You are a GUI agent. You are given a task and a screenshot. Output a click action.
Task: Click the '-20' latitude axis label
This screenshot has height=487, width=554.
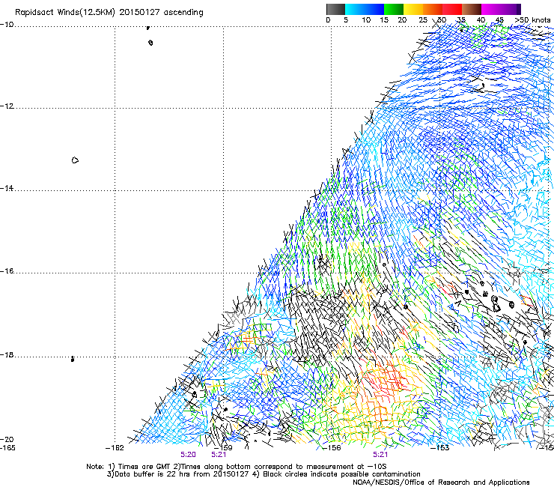click(x=7, y=439)
